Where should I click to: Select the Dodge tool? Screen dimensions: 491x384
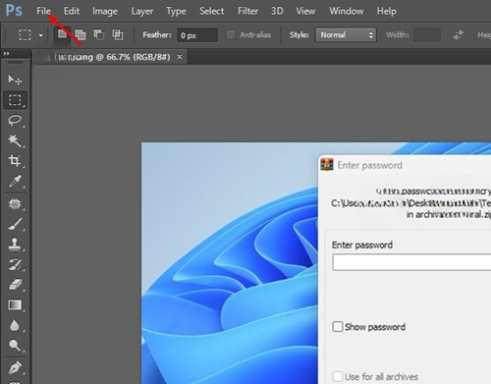pyautogui.click(x=15, y=345)
